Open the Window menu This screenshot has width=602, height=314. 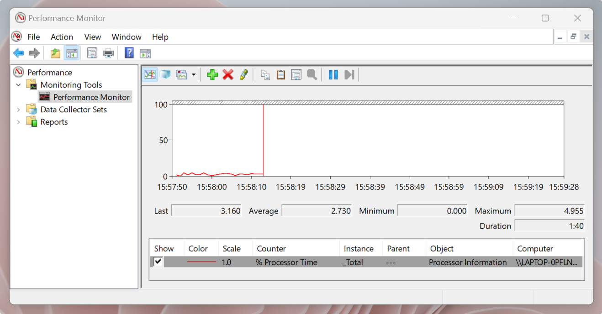pyautogui.click(x=126, y=37)
